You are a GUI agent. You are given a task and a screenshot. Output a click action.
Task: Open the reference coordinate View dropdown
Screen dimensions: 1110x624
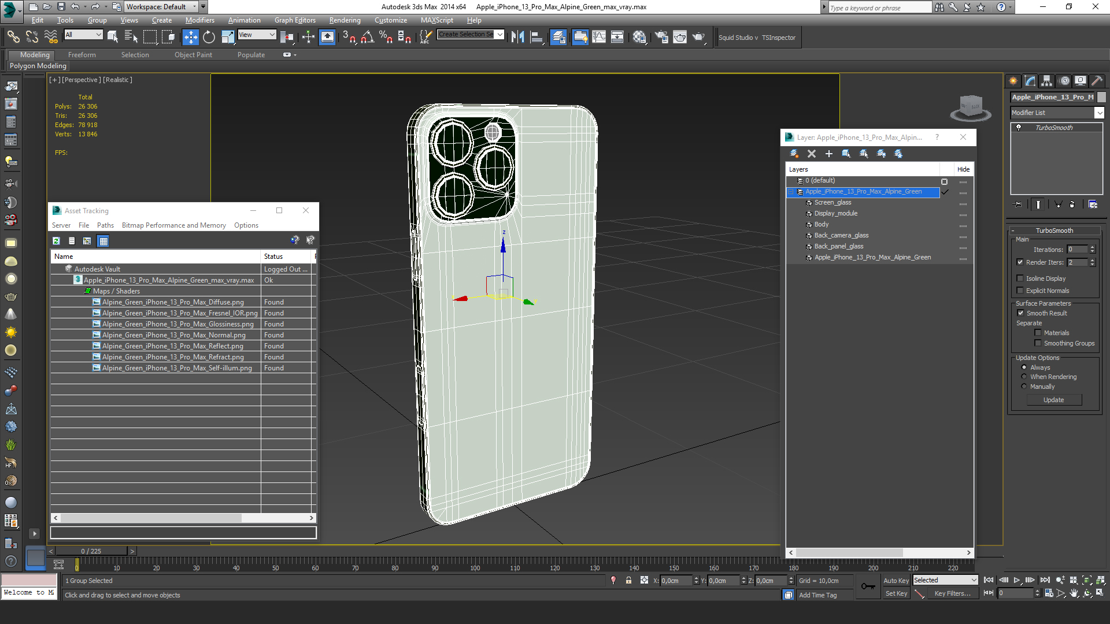click(257, 35)
